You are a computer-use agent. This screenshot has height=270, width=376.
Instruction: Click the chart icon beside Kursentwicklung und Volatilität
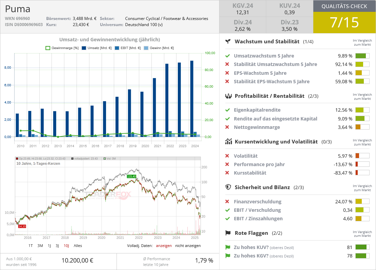[x=228, y=141]
